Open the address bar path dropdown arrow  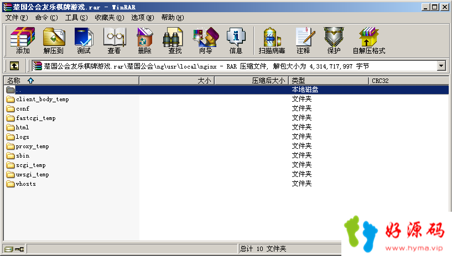[x=441, y=66]
